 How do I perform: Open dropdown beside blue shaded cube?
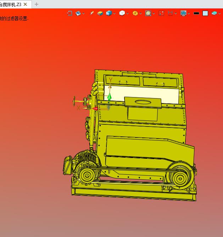(x=115, y=13)
